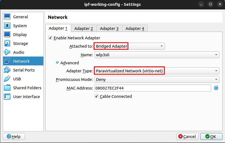Open the Shared Folders section
Viewport: 225px width, 143px height.
pos(27,88)
